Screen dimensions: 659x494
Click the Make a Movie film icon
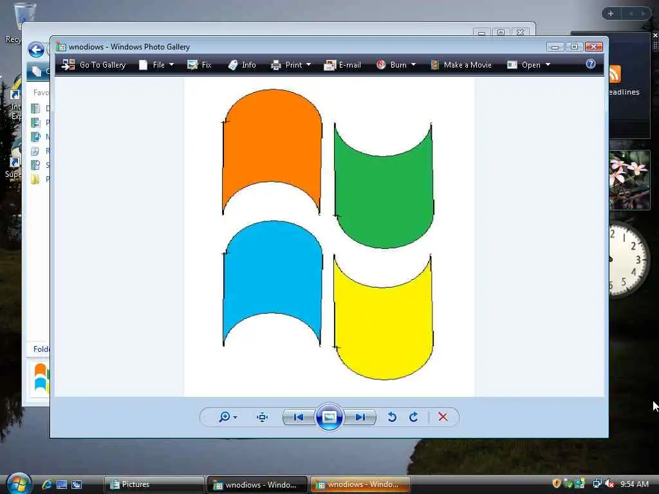pos(435,65)
